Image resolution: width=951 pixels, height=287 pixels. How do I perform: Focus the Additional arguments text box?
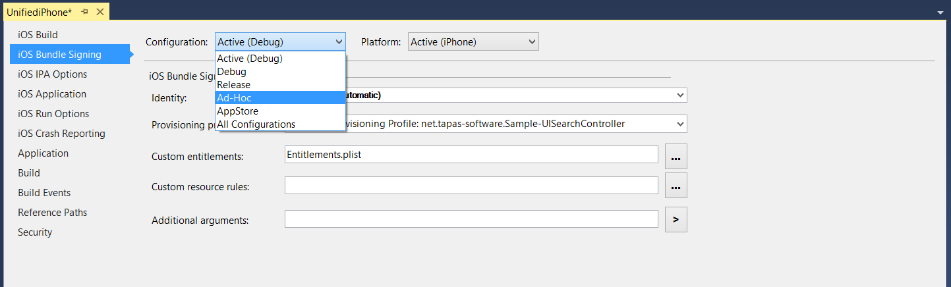[x=471, y=219]
